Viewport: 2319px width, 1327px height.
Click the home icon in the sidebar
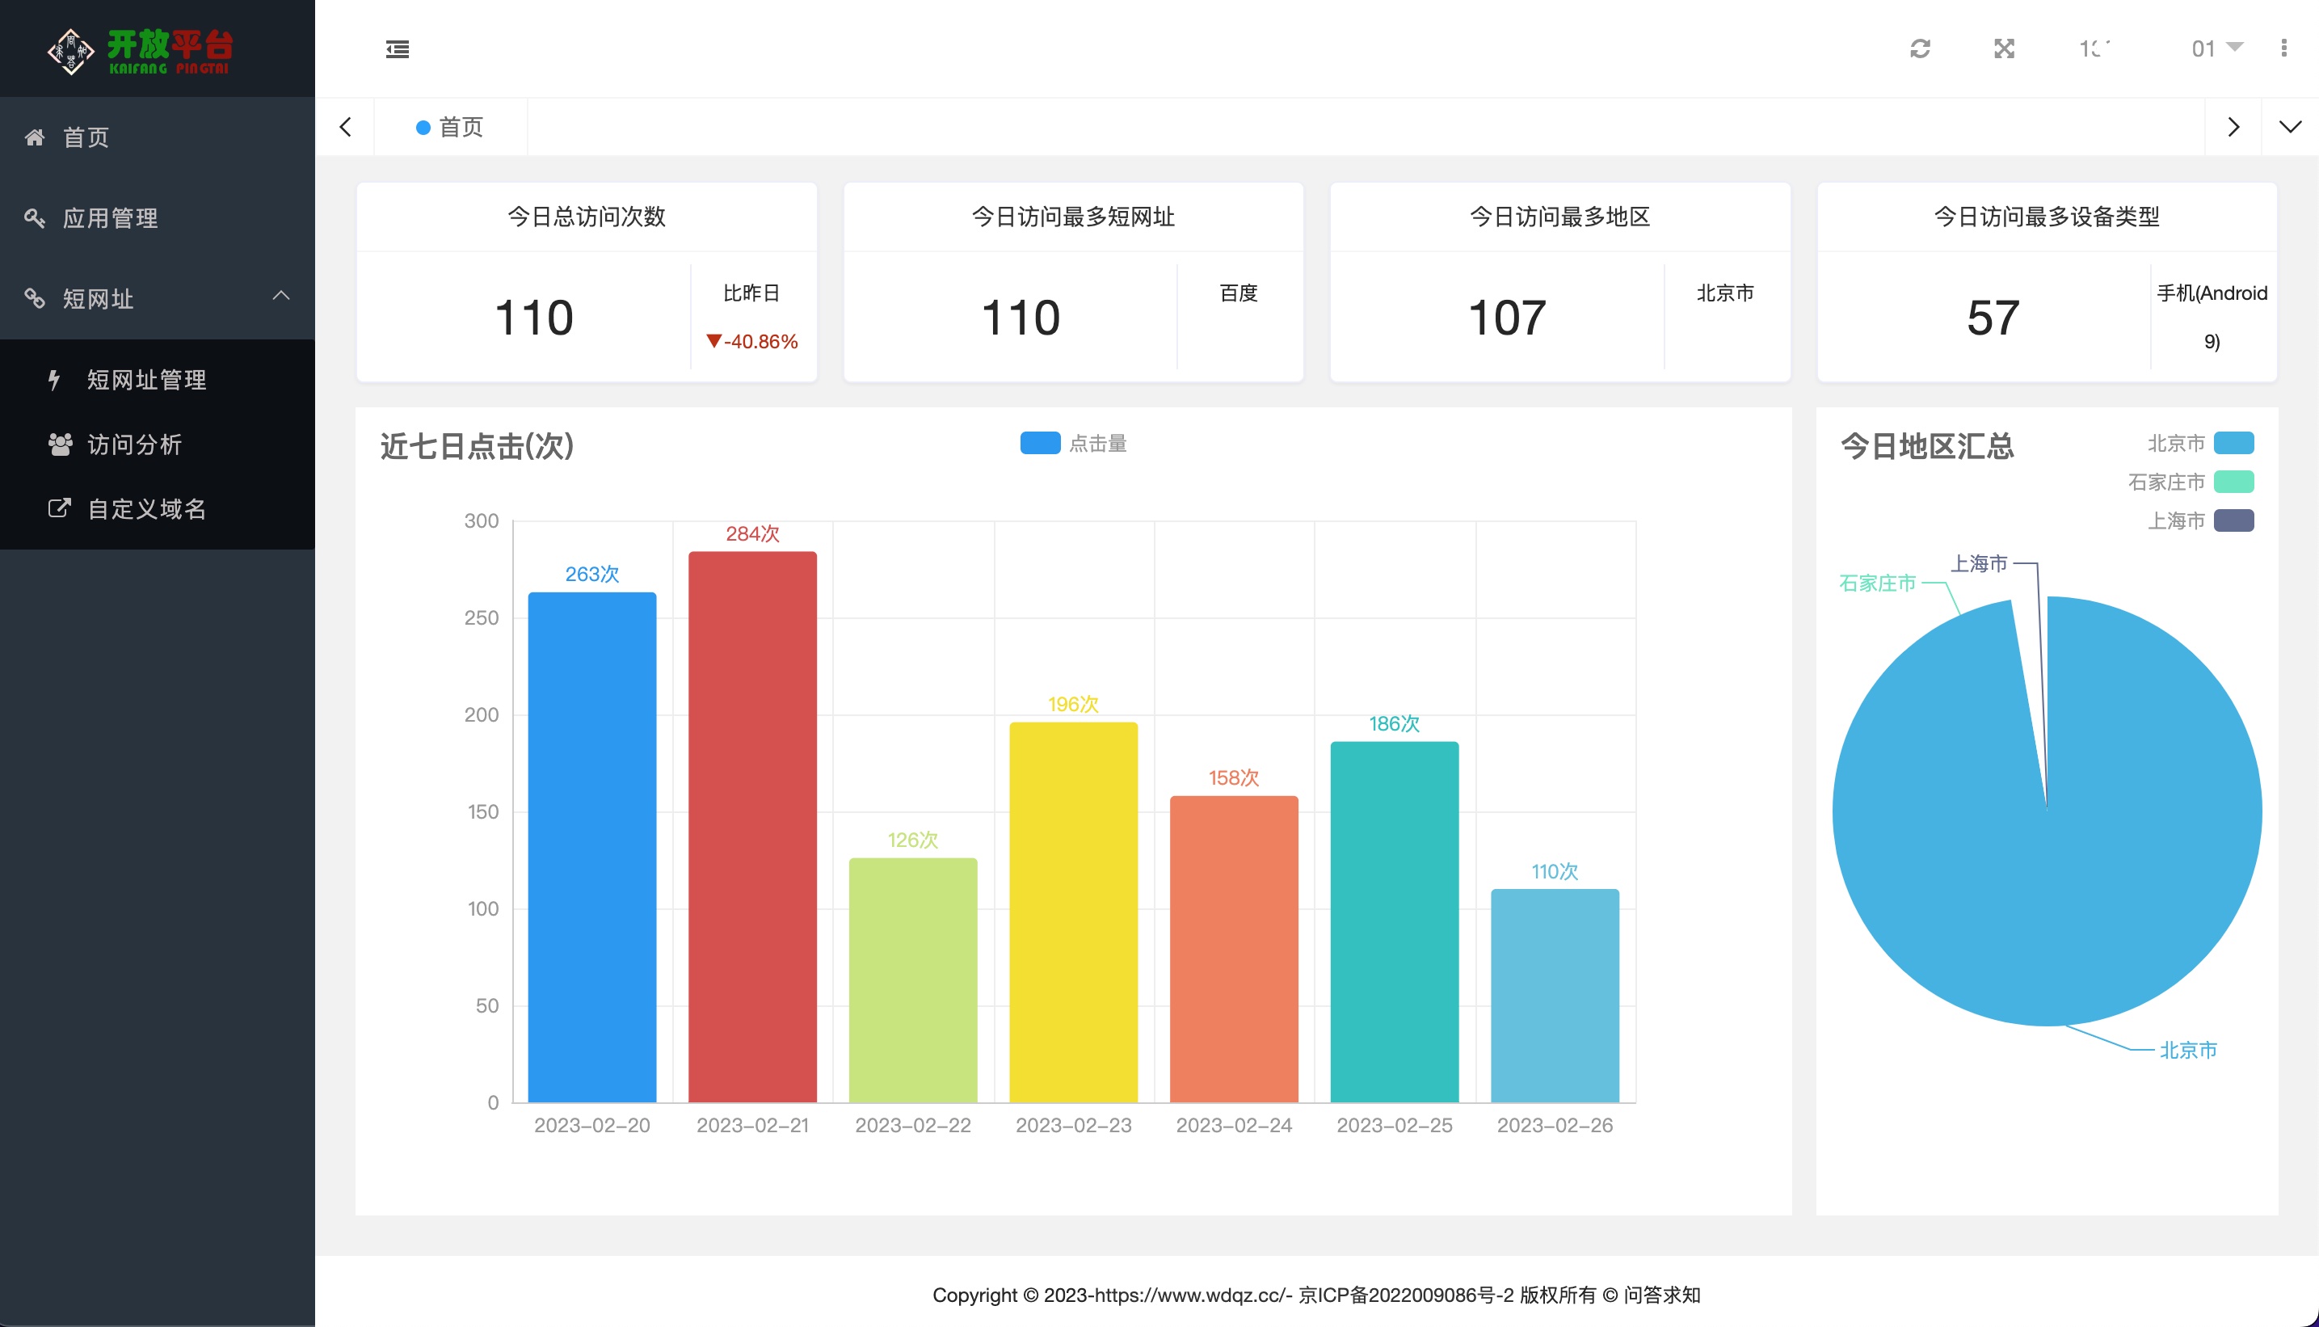coord(35,137)
